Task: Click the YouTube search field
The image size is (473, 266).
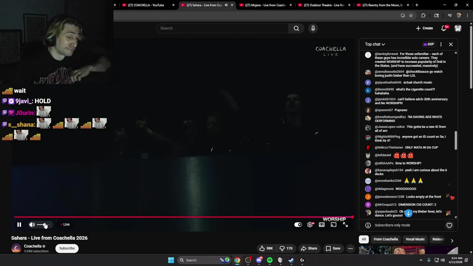Action: pos(222,28)
